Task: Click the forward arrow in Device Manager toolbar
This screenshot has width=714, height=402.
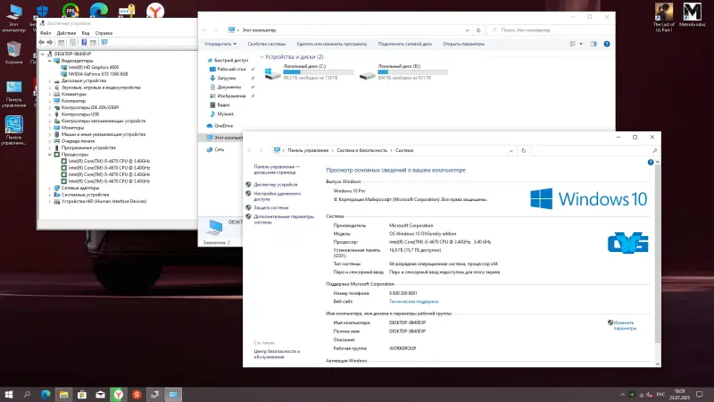Action: point(50,42)
